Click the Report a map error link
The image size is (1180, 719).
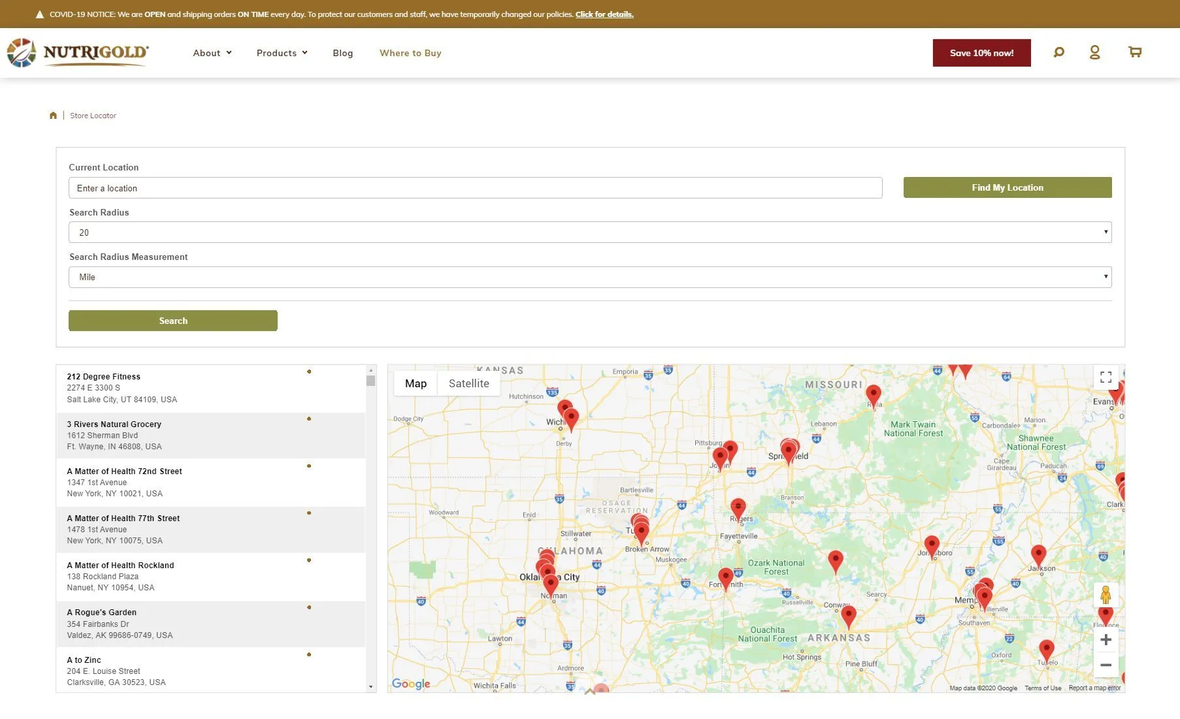pos(1094,688)
